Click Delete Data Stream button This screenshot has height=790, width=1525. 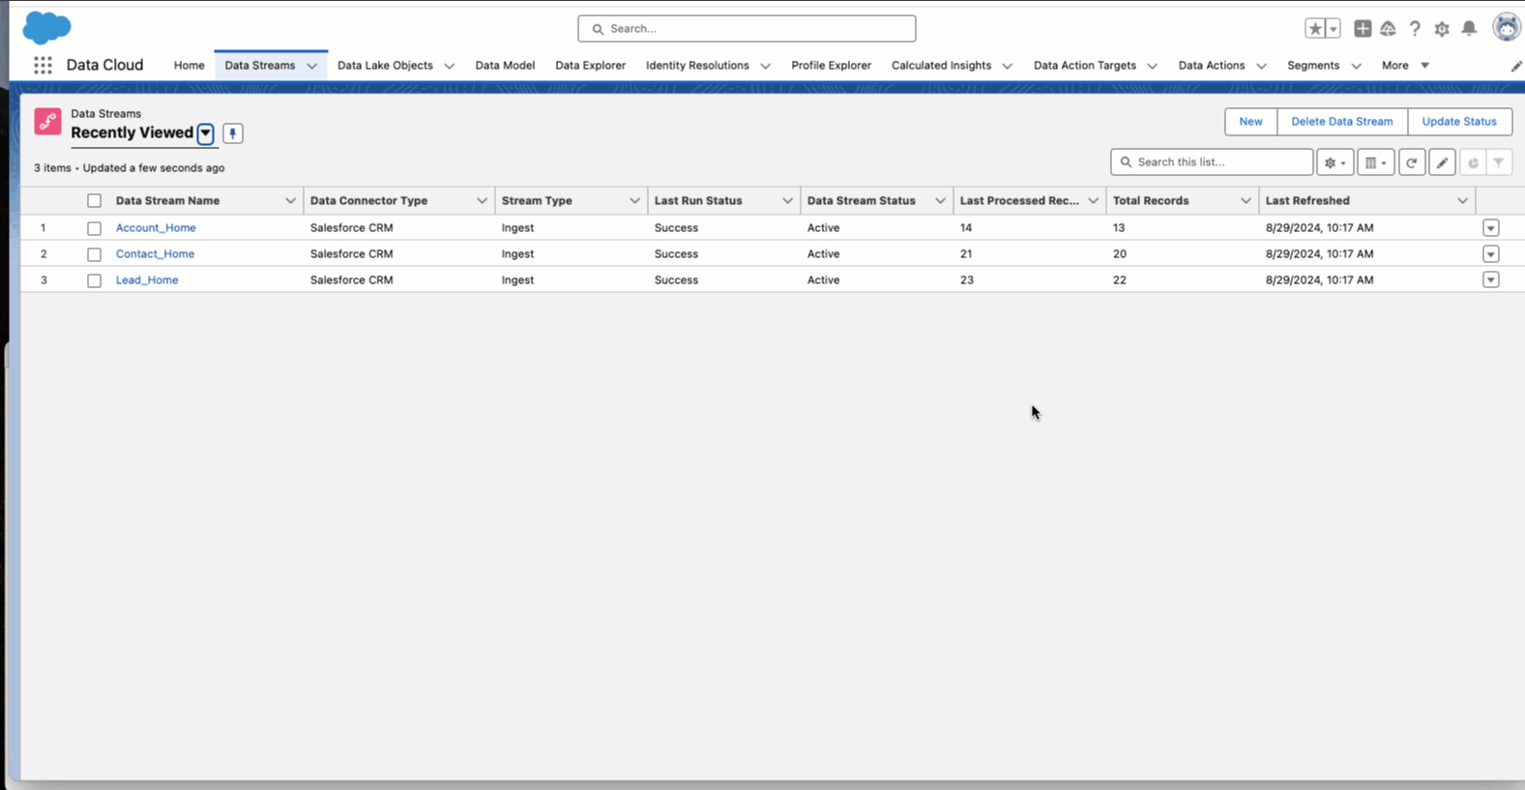click(1341, 122)
